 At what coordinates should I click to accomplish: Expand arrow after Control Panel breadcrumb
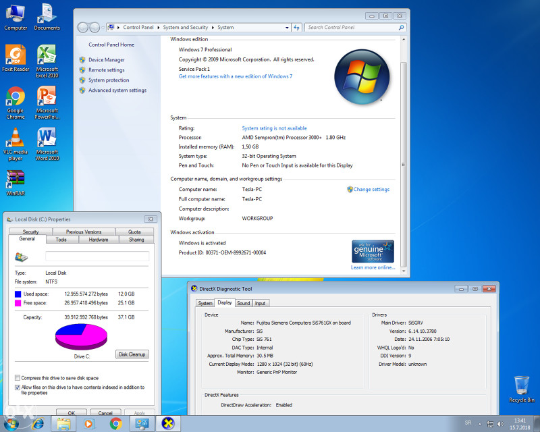[x=158, y=28]
